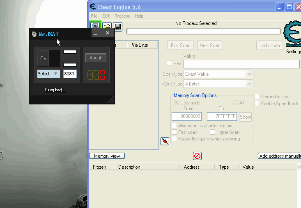Click lower white field above 8089
Viewport: 301px width, 208px height.
(x=70, y=65)
